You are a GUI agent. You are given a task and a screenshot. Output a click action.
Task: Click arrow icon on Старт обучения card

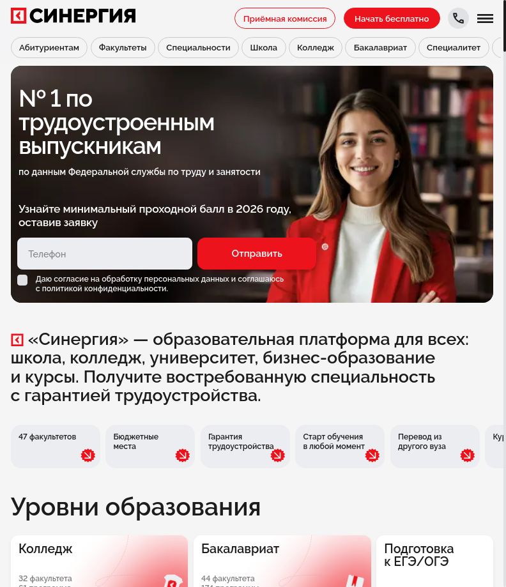coord(372,455)
